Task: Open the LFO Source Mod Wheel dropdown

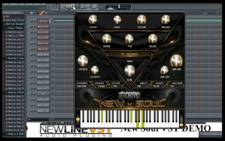Action: [84, 86]
